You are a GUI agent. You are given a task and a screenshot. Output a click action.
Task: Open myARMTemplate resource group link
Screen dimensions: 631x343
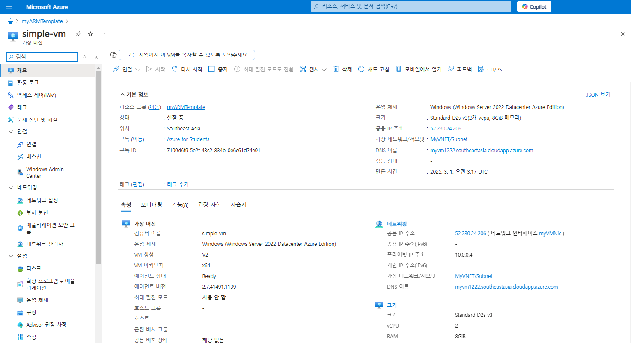pyautogui.click(x=186, y=107)
